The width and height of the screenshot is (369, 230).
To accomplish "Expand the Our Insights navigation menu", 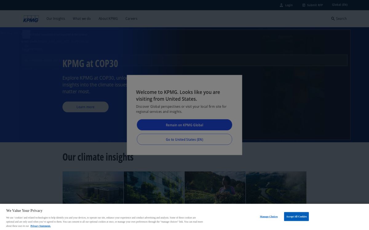I will tap(56, 18).
